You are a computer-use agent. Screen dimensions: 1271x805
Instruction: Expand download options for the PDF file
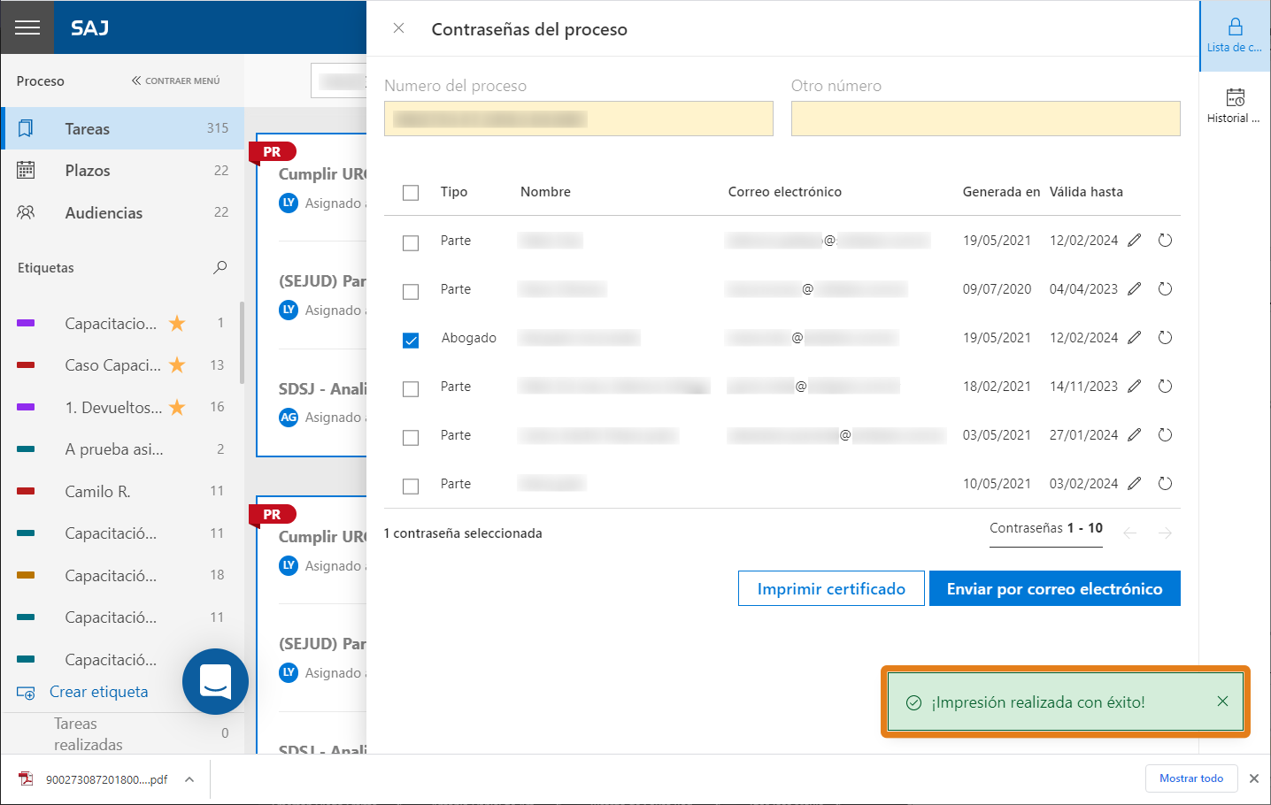pos(189,779)
